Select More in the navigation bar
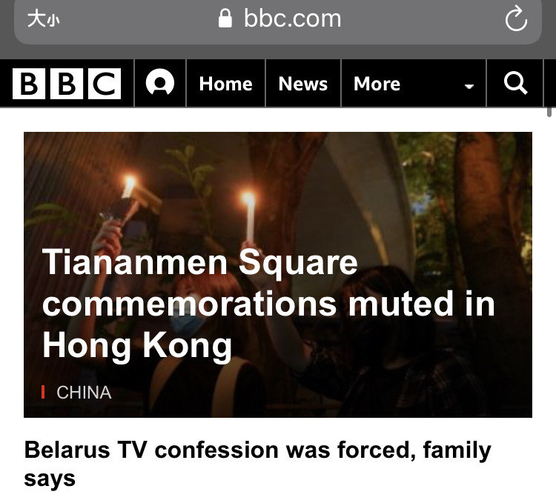Screen dimensions: 556x503 pos(377,84)
